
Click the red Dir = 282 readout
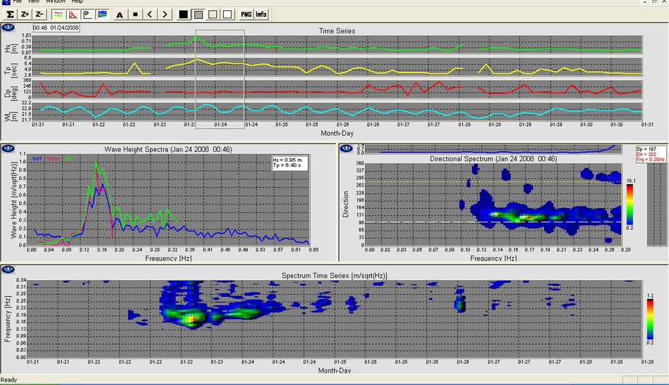pos(646,155)
